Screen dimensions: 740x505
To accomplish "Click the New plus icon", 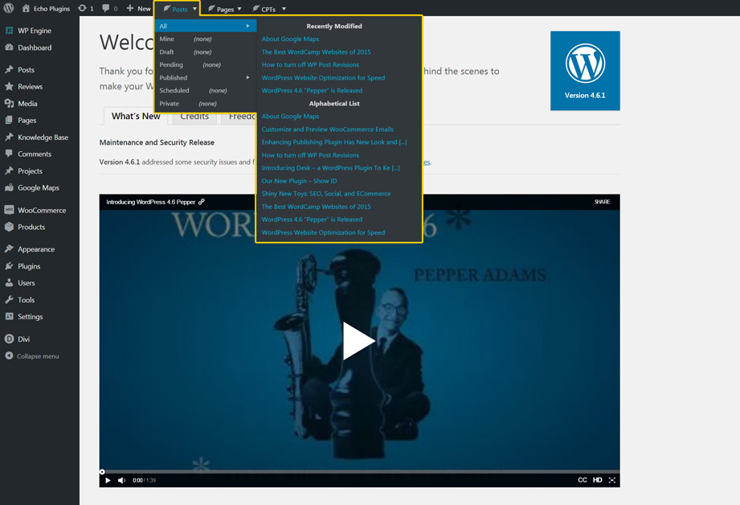I will point(130,8).
